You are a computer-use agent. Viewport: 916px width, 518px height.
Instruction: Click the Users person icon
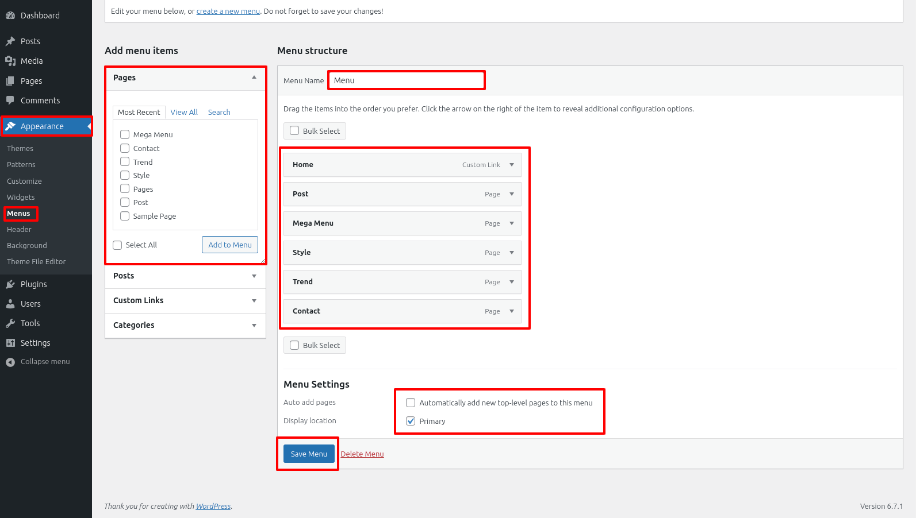(10, 304)
